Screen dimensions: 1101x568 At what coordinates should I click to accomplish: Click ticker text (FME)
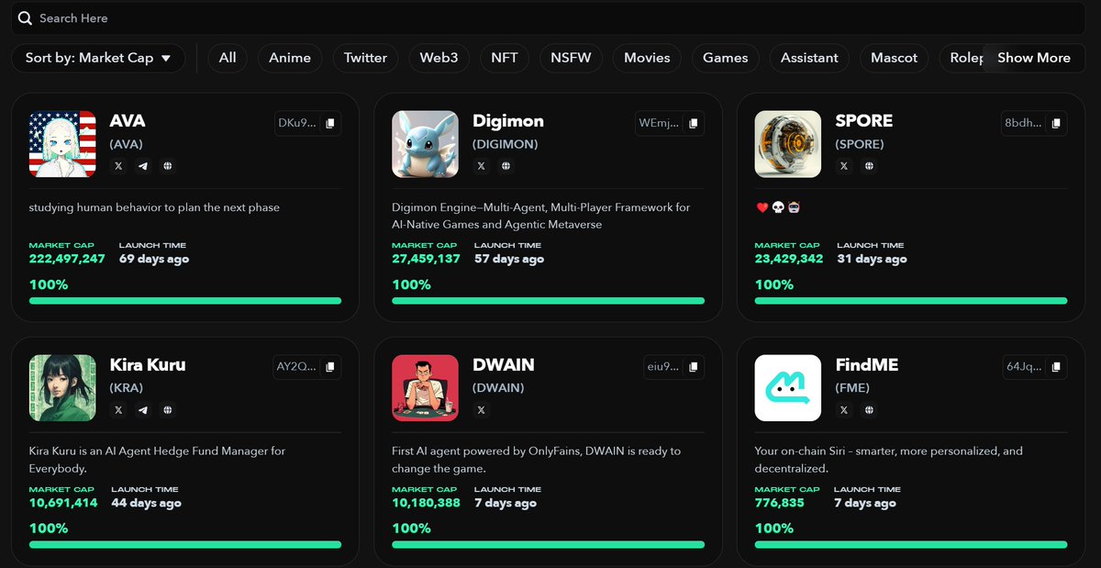pos(852,388)
